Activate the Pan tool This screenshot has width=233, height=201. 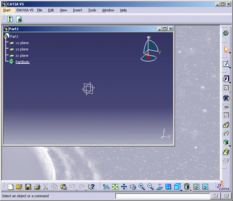click(x=124, y=187)
